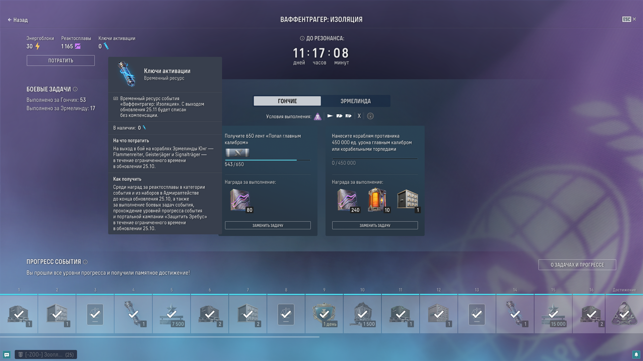Open the chat icon at bottom left

point(7,355)
